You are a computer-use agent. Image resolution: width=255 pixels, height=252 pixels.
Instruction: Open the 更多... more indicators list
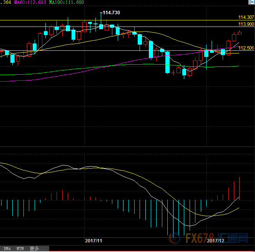(36, 249)
